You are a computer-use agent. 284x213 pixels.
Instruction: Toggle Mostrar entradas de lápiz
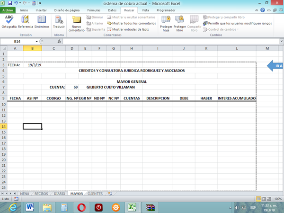(131, 29)
